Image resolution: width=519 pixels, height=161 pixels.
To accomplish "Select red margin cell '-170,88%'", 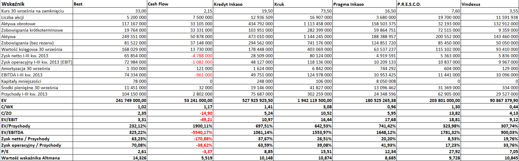I will click(203, 139).
